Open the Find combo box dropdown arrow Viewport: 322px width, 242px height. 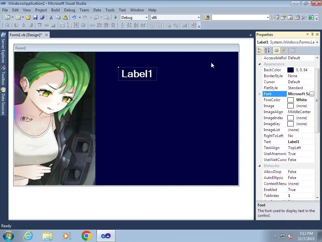pyautogui.click(x=268, y=18)
